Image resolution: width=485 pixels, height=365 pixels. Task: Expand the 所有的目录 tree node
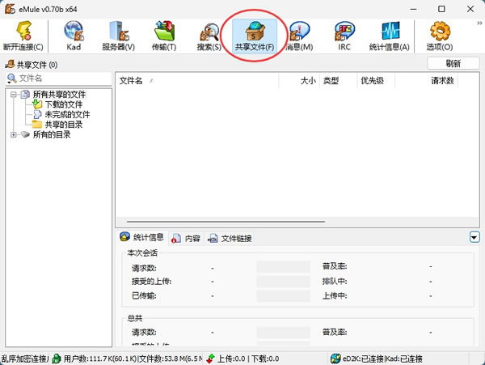click(13, 134)
